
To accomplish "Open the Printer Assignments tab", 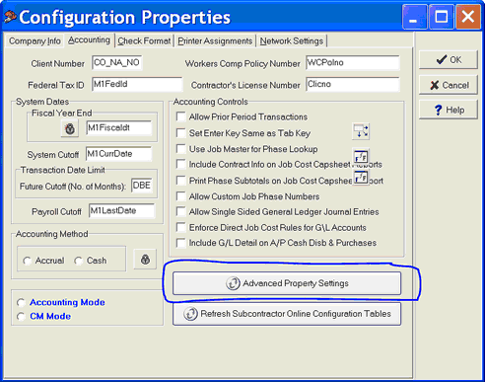I will coord(215,41).
